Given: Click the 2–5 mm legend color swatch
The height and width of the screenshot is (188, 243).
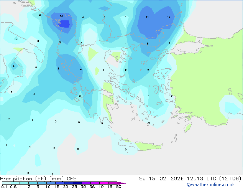Looking at the screenshot, I should click(33, 183).
